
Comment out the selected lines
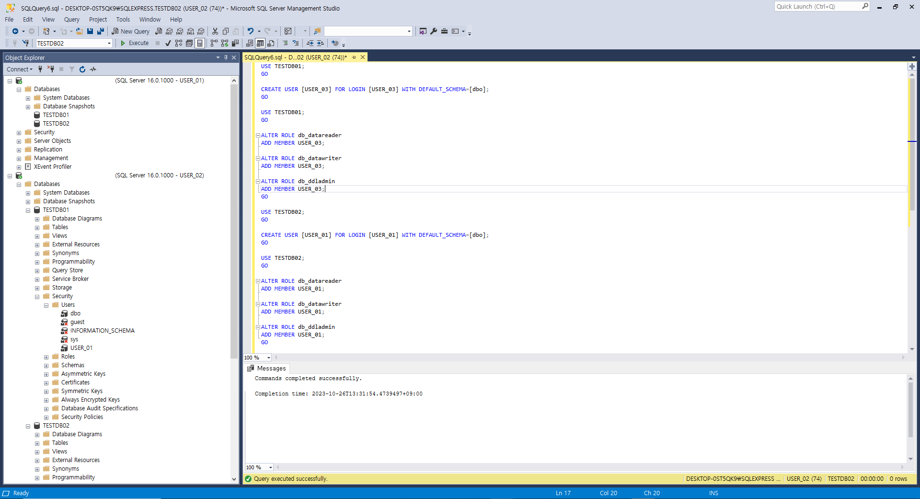(285, 43)
